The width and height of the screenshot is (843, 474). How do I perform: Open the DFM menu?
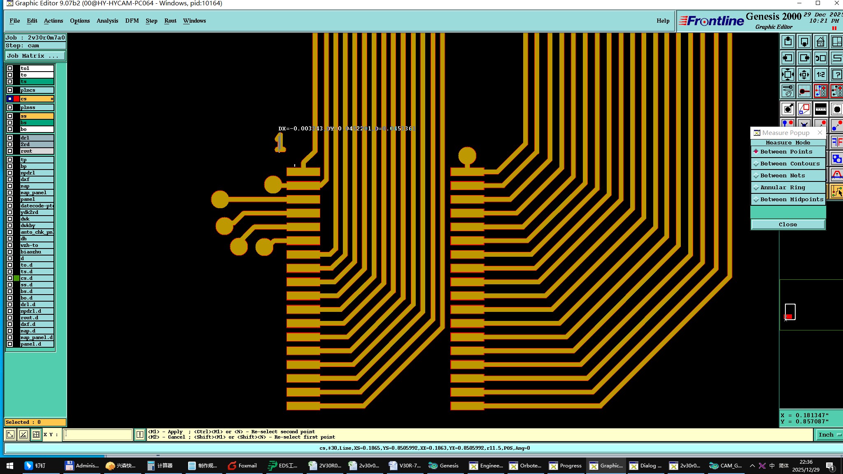coord(132,21)
